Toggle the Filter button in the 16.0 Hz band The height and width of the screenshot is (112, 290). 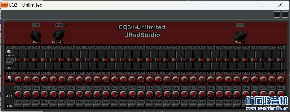(18, 106)
